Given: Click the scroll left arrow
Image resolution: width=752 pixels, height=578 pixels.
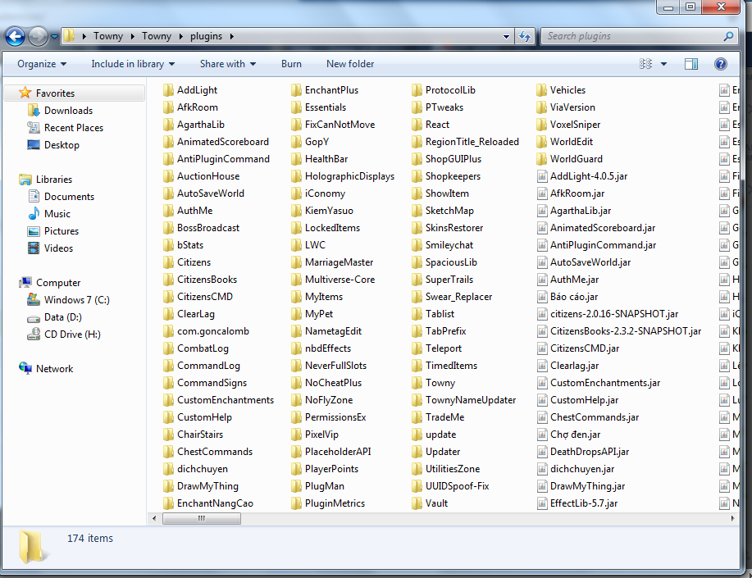Looking at the screenshot, I should coord(154,518).
